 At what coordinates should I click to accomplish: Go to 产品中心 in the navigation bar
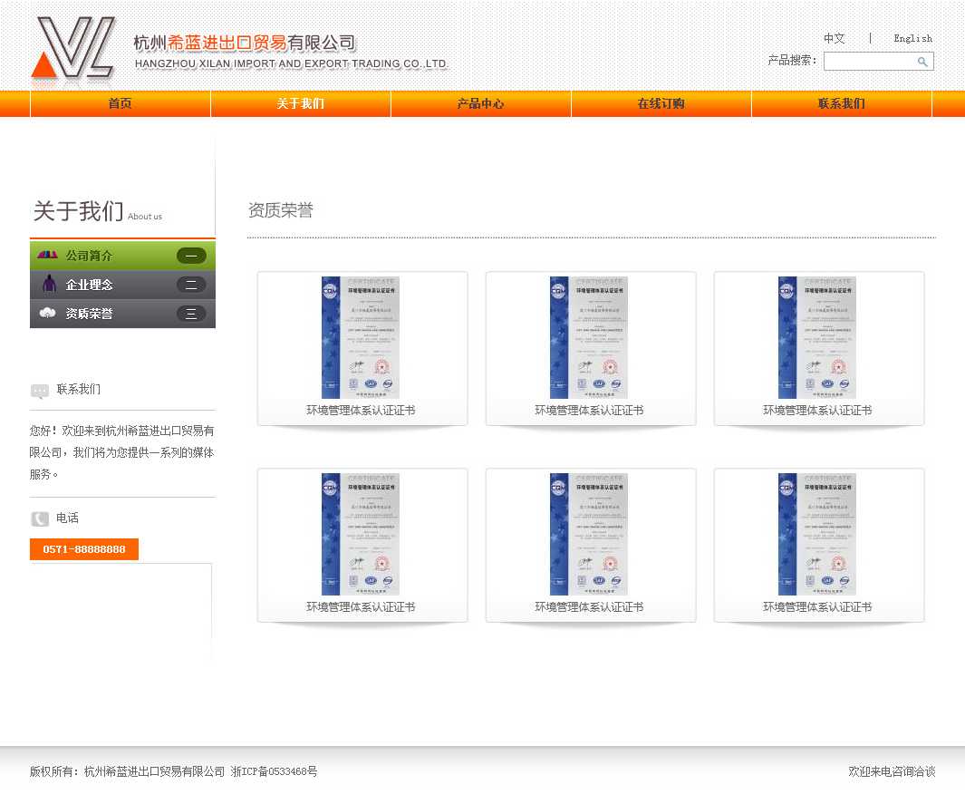(481, 104)
